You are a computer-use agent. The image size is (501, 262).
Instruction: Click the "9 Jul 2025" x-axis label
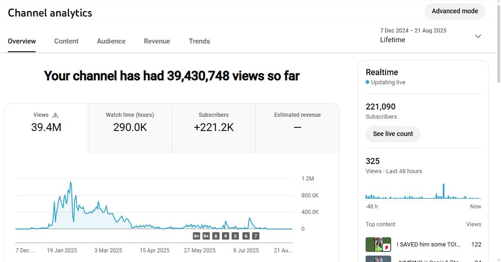[246, 251]
